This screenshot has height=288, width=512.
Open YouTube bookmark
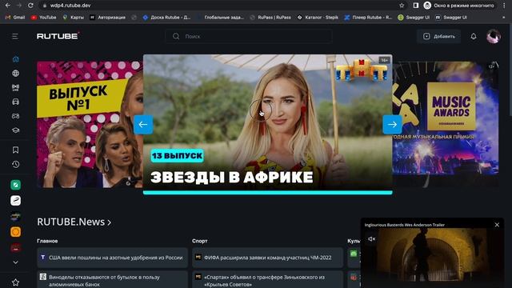point(43,18)
